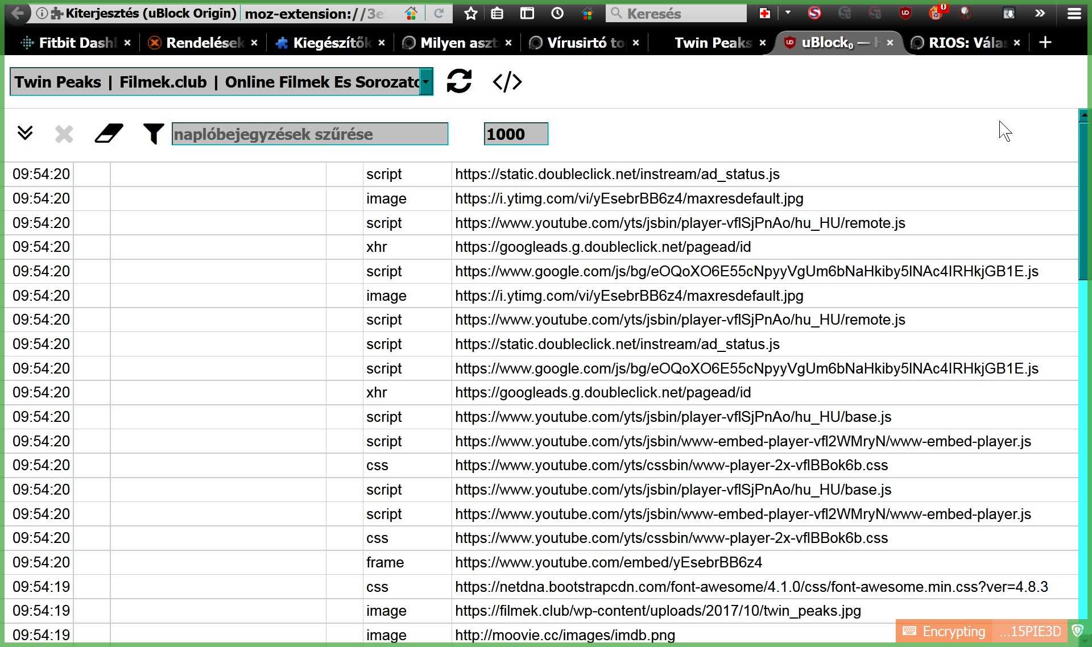
Task: Open uBlock Origin shield toolbar icon
Action: pyautogui.click(x=905, y=13)
